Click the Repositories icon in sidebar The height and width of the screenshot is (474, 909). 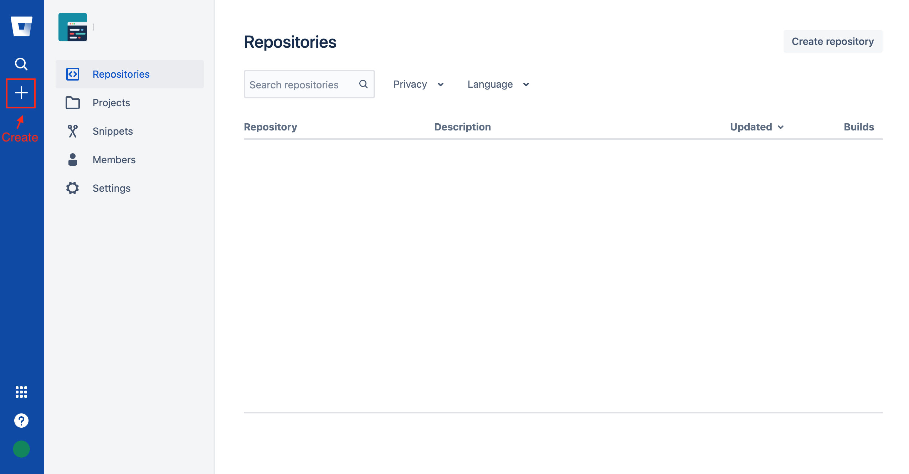pyautogui.click(x=72, y=73)
